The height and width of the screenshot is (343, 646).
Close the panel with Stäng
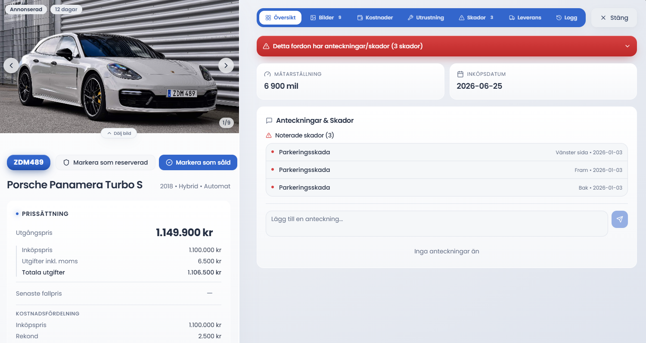[x=614, y=18]
